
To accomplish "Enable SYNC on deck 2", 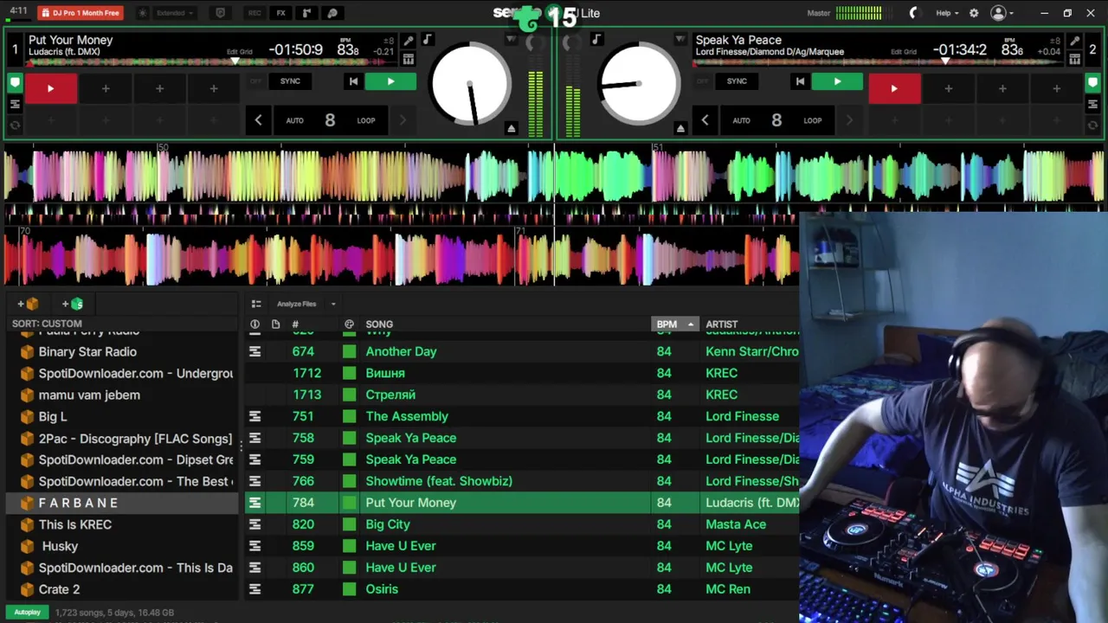I will tap(737, 81).
